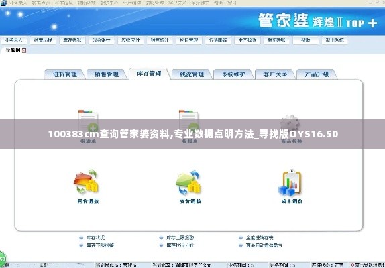Click the app logo icon in title bar
Image resolution: width=385 pixels, height=268 pixels.
(3, 3)
